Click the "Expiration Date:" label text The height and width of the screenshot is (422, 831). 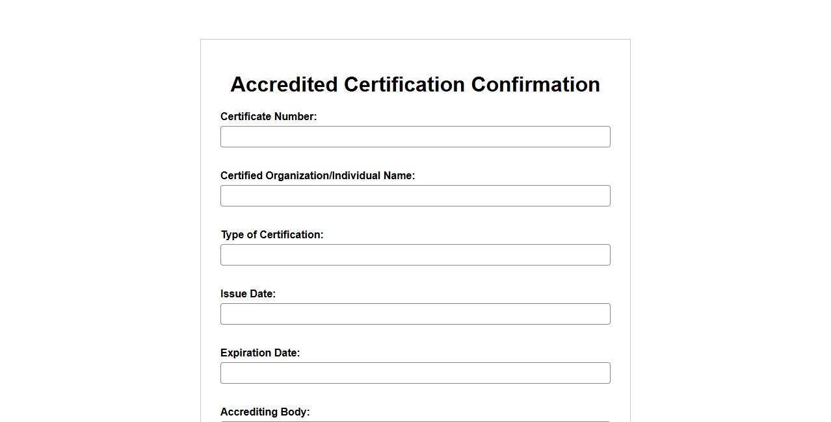[260, 353]
